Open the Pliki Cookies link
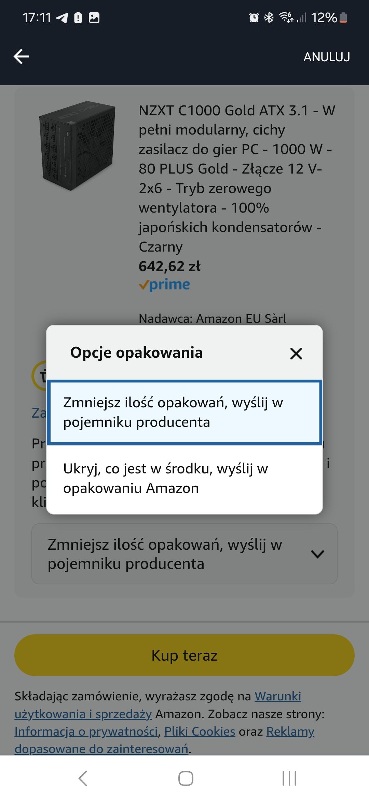This screenshot has width=369, height=801. [x=200, y=732]
